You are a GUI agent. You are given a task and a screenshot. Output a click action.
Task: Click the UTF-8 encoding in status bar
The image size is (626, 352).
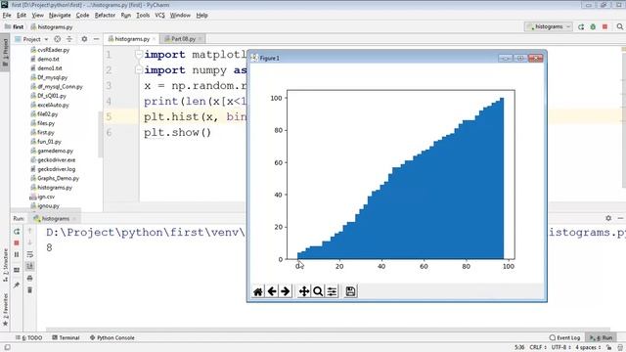(560, 347)
